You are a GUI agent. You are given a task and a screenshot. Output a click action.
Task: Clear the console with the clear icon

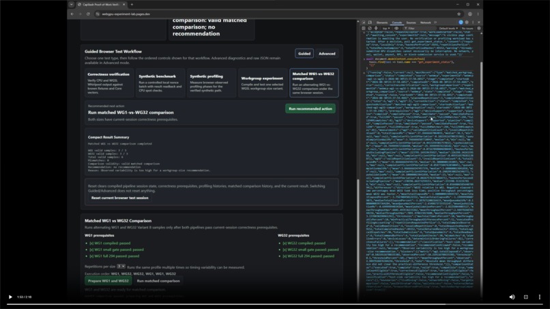(x=370, y=29)
